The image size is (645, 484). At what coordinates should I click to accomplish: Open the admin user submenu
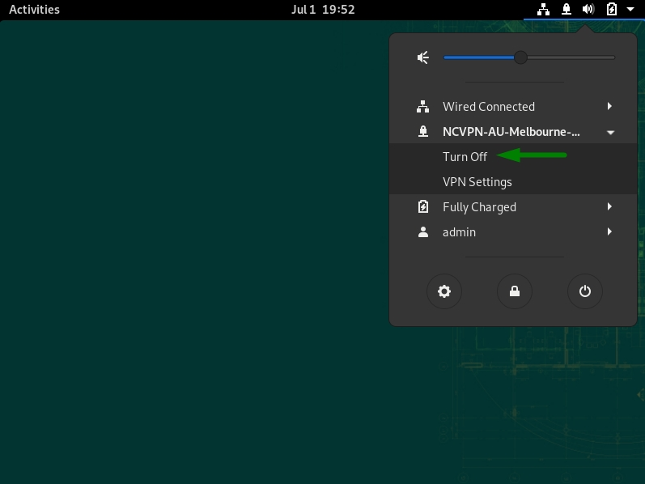pos(513,231)
